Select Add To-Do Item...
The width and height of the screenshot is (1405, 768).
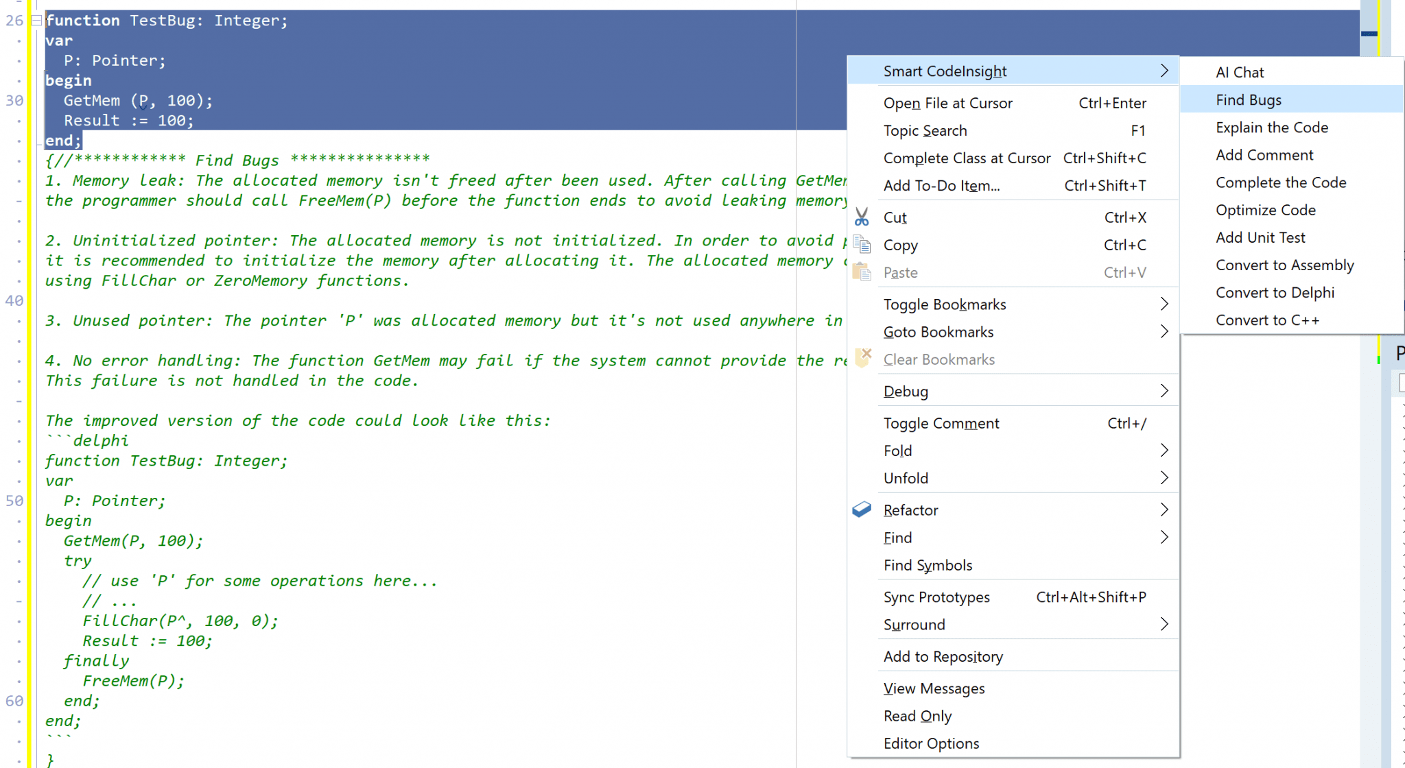tap(1013, 185)
